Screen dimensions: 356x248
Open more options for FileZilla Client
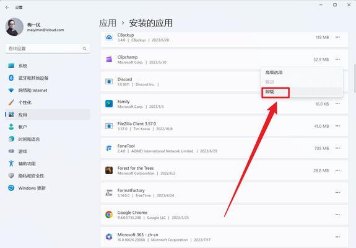tap(337, 126)
